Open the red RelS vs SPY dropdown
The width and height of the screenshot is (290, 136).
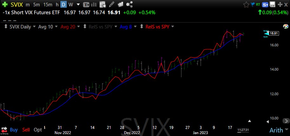coord(173,27)
